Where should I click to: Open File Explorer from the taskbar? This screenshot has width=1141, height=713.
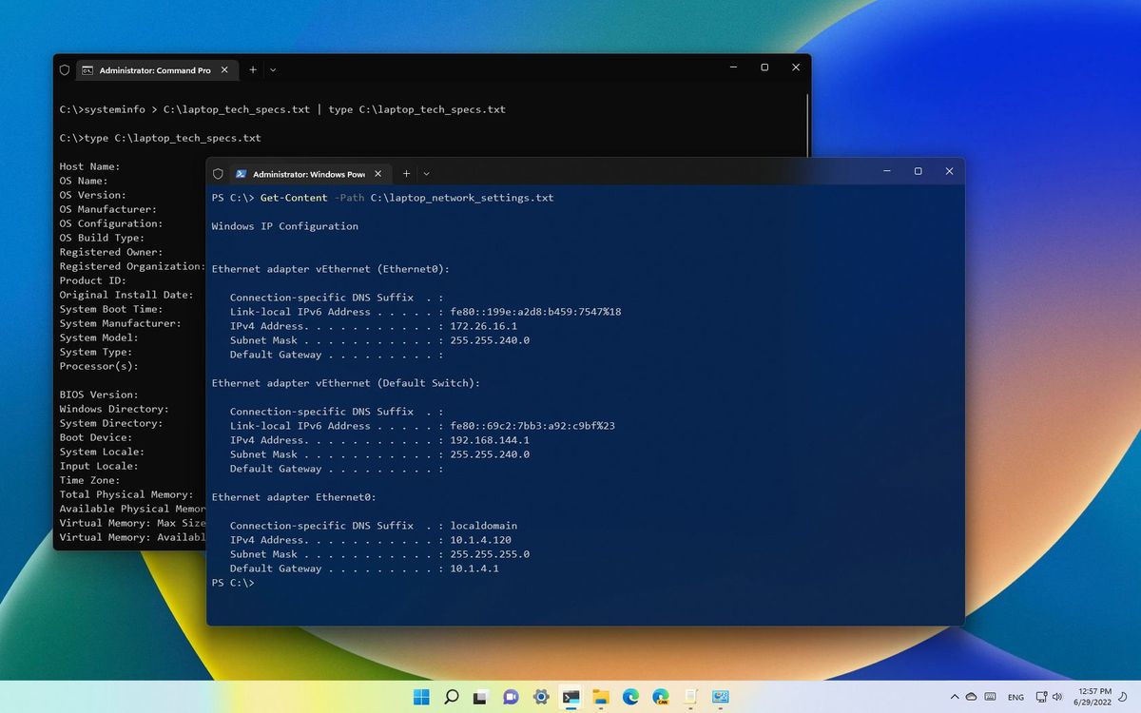coord(600,697)
